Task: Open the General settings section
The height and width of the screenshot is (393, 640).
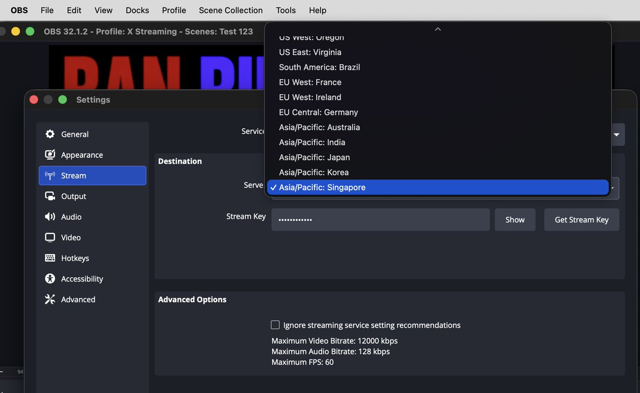Action: [x=92, y=134]
